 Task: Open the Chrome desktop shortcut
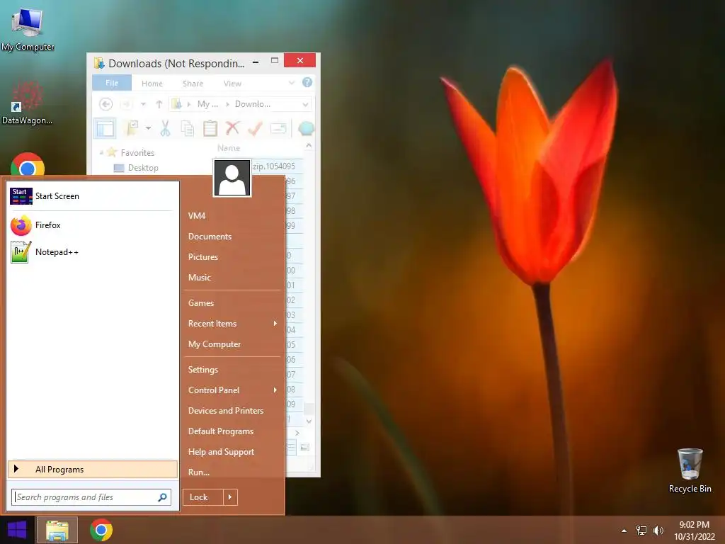pyautogui.click(x=28, y=164)
